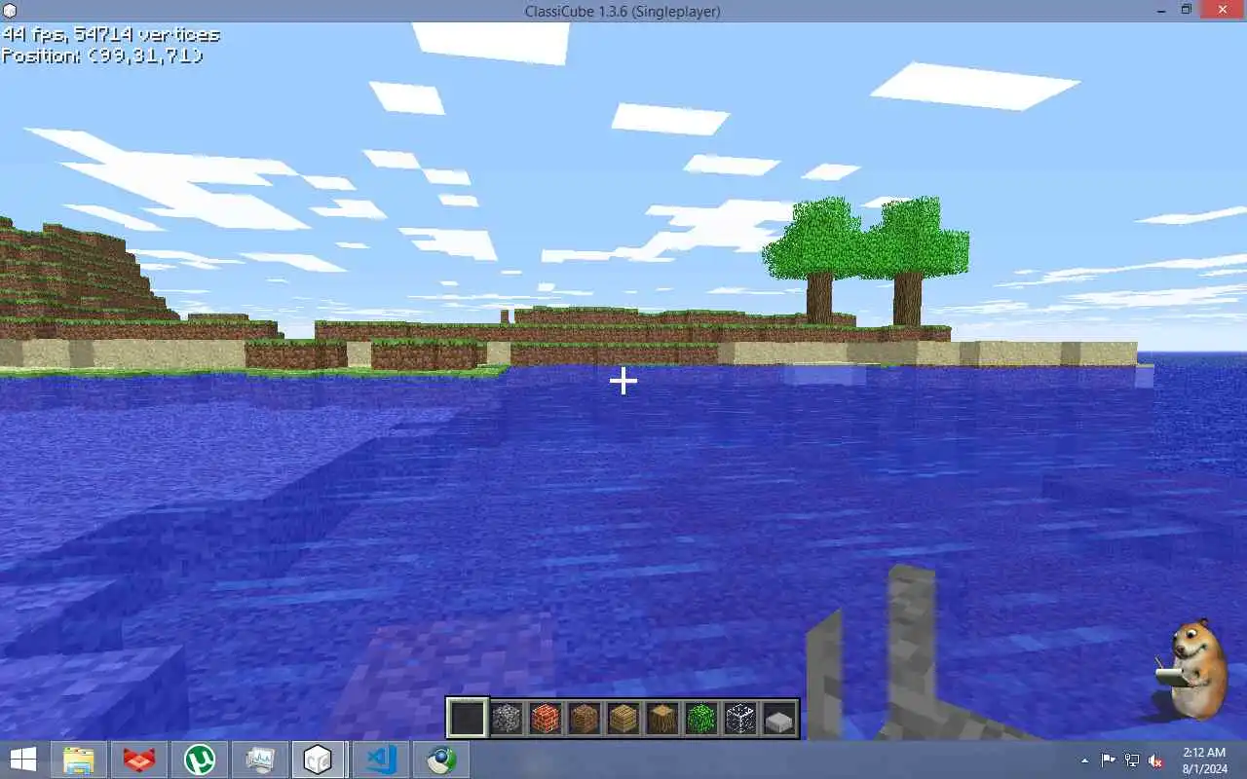Open the Action Center flag icon
This screenshot has height=779, width=1247.
point(1109,760)
